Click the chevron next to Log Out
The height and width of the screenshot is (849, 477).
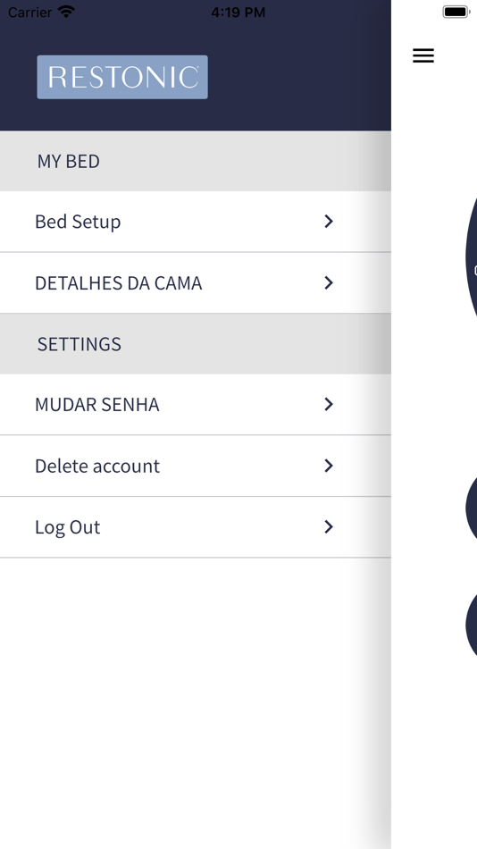tap(328, 527)
